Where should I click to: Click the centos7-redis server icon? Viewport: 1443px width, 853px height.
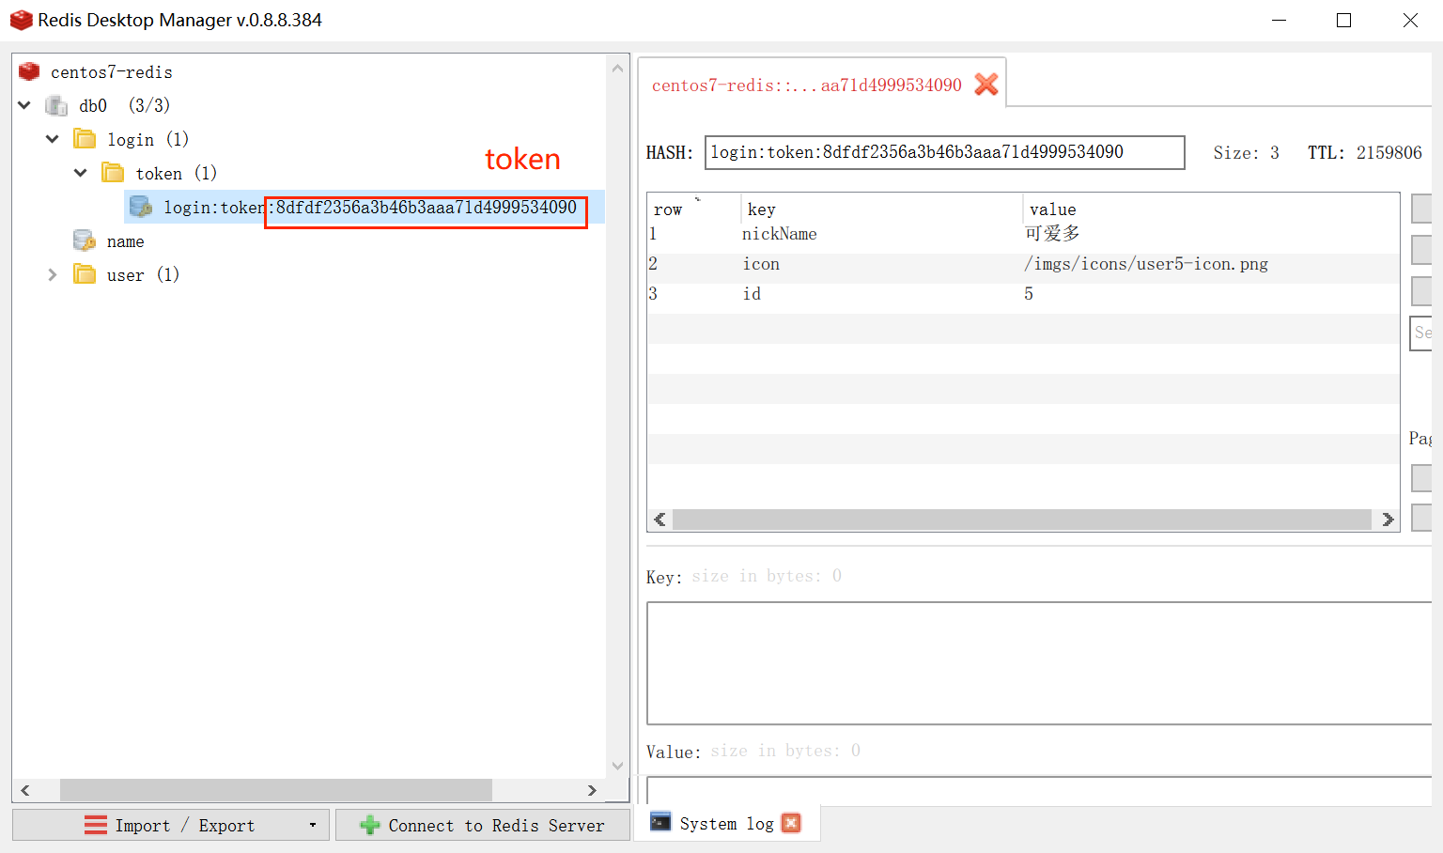29,71
